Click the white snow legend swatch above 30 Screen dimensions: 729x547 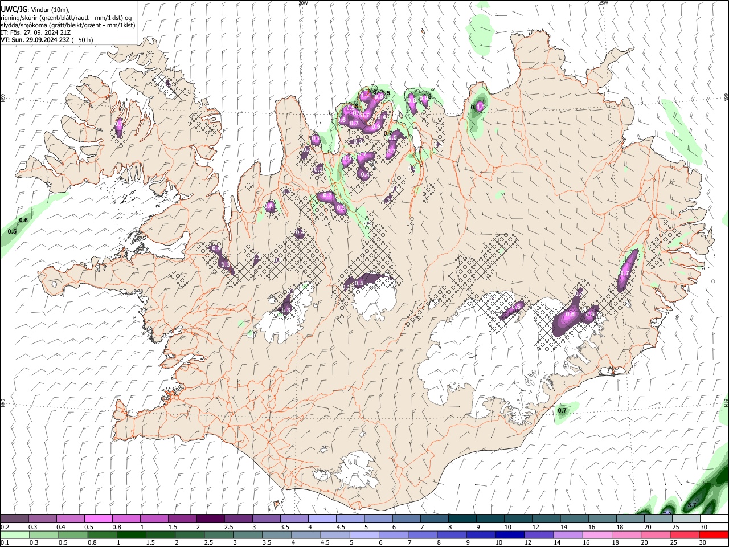(x=715, y=519)
